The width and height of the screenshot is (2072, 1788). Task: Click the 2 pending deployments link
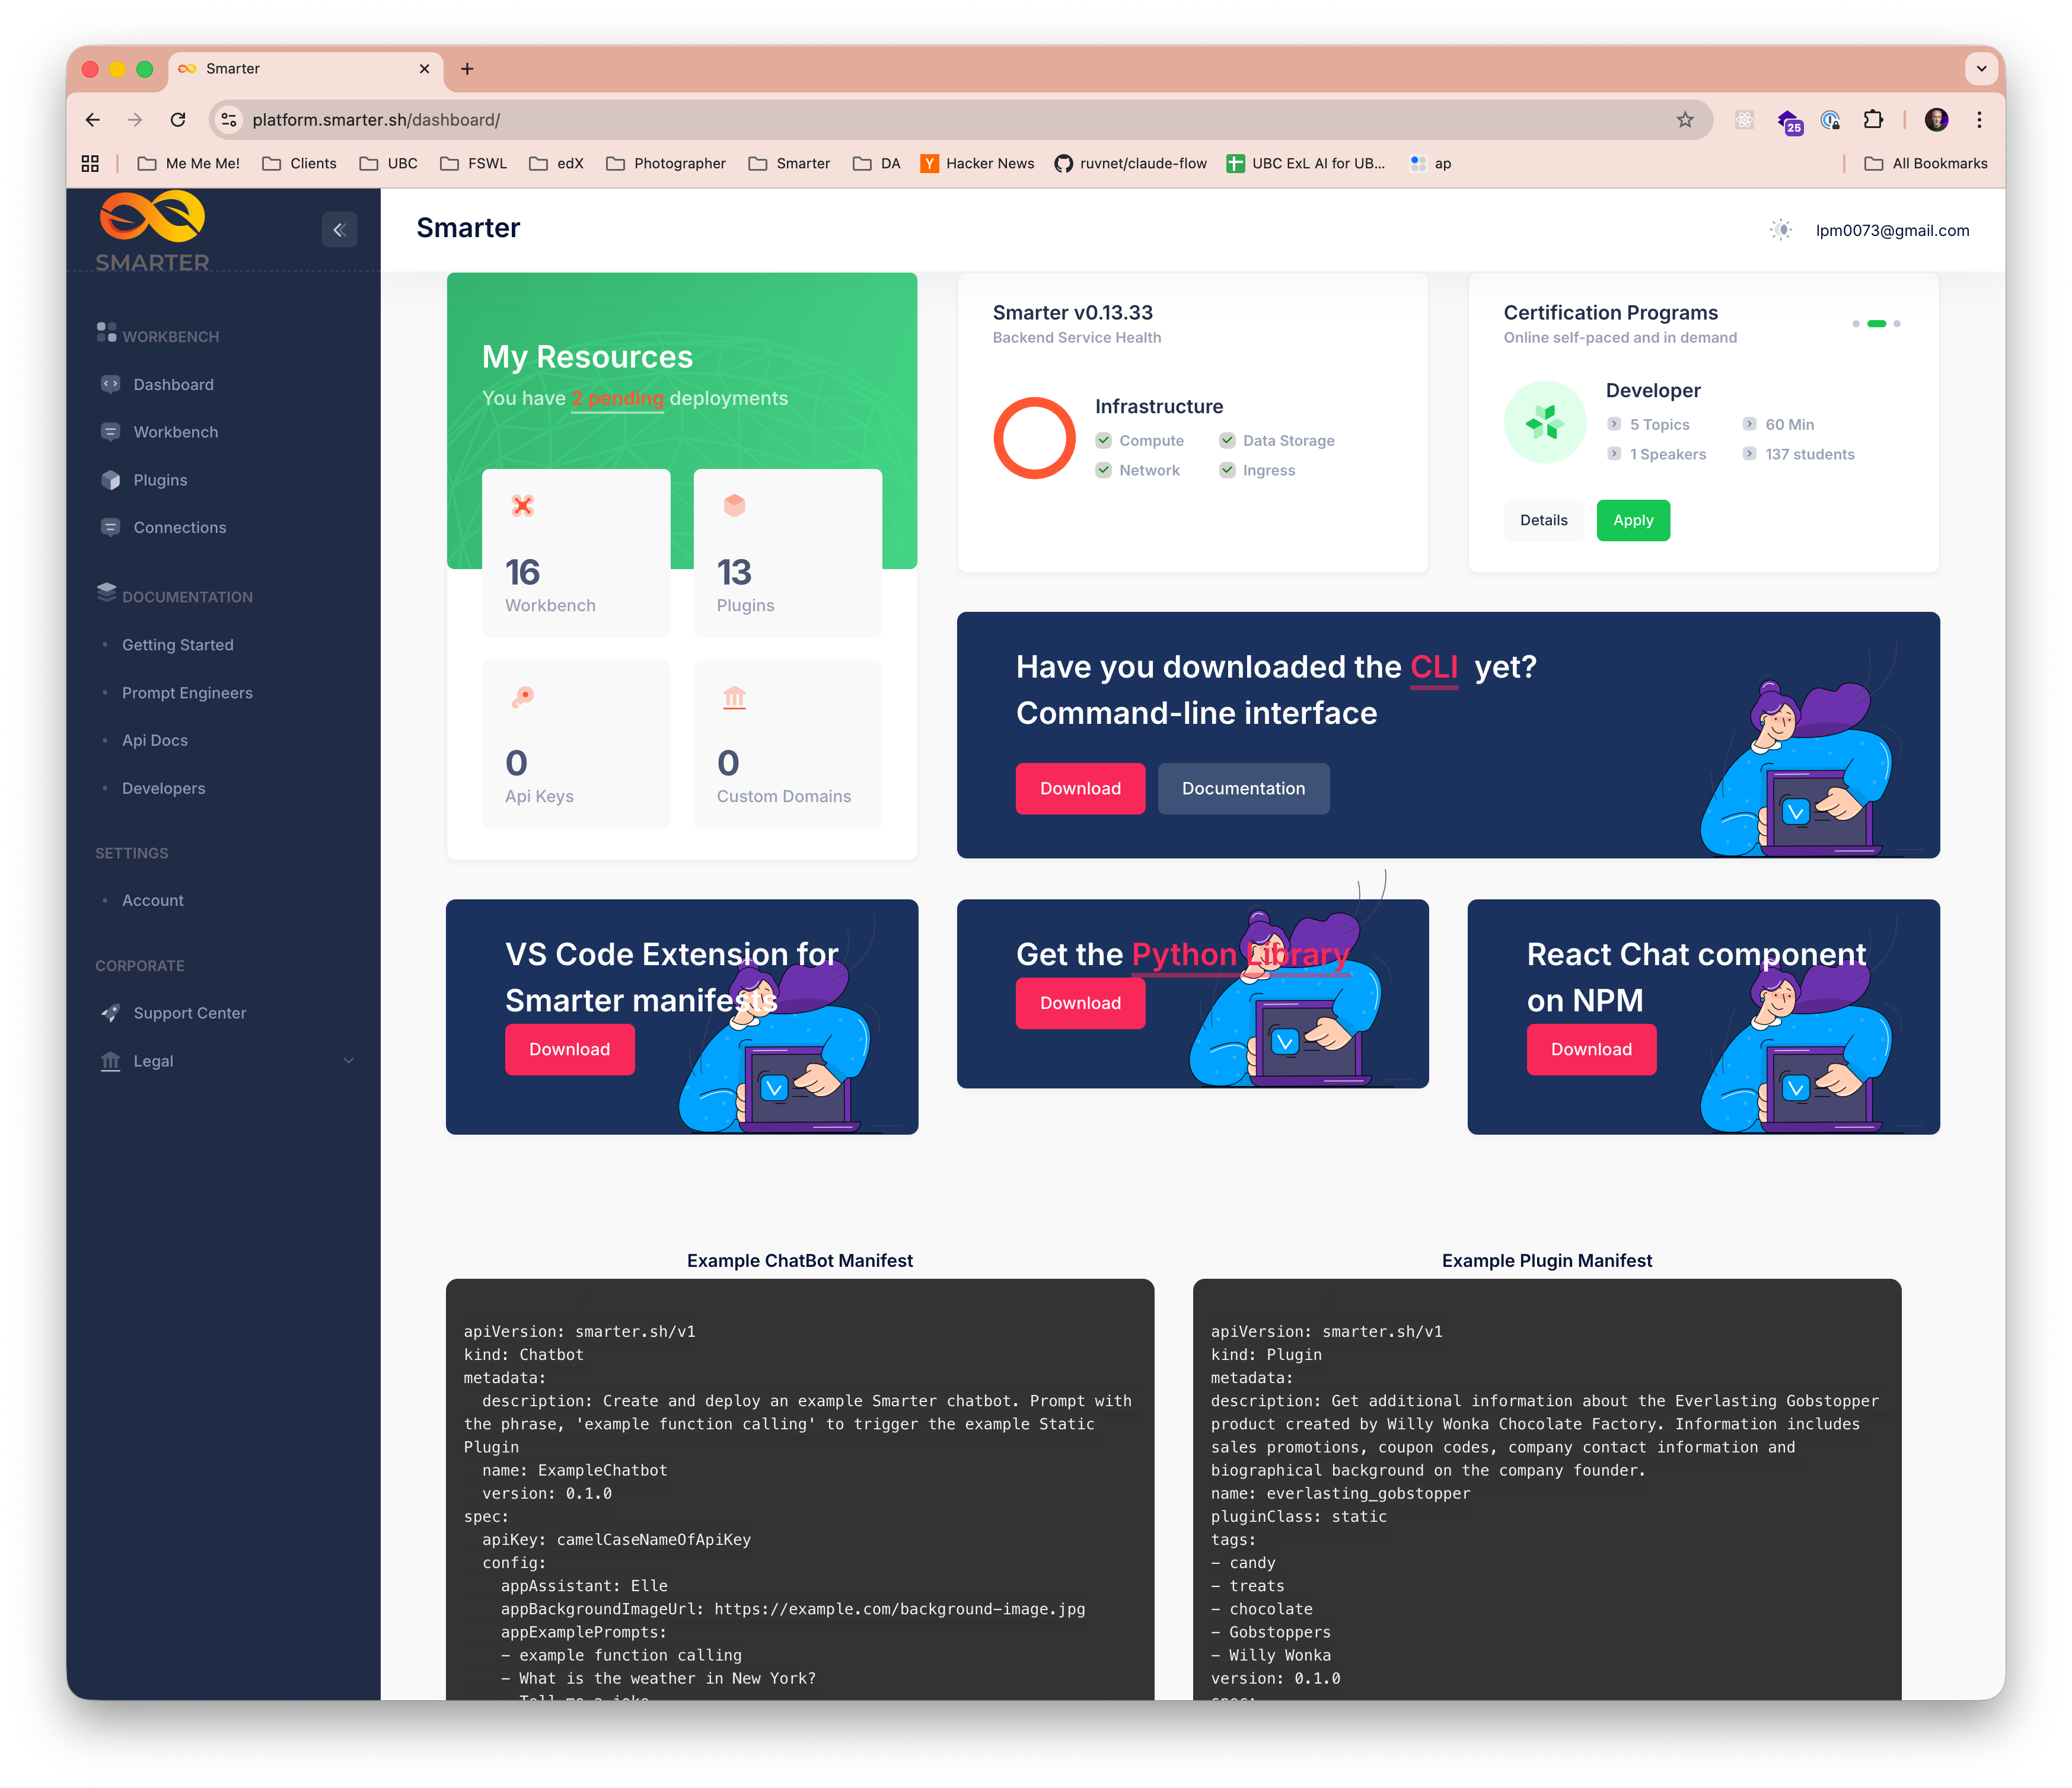618,398
